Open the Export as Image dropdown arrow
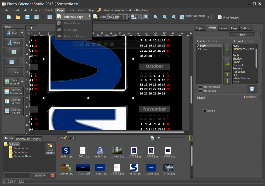The height and width of the screenshot is (186, 265). 208,17
